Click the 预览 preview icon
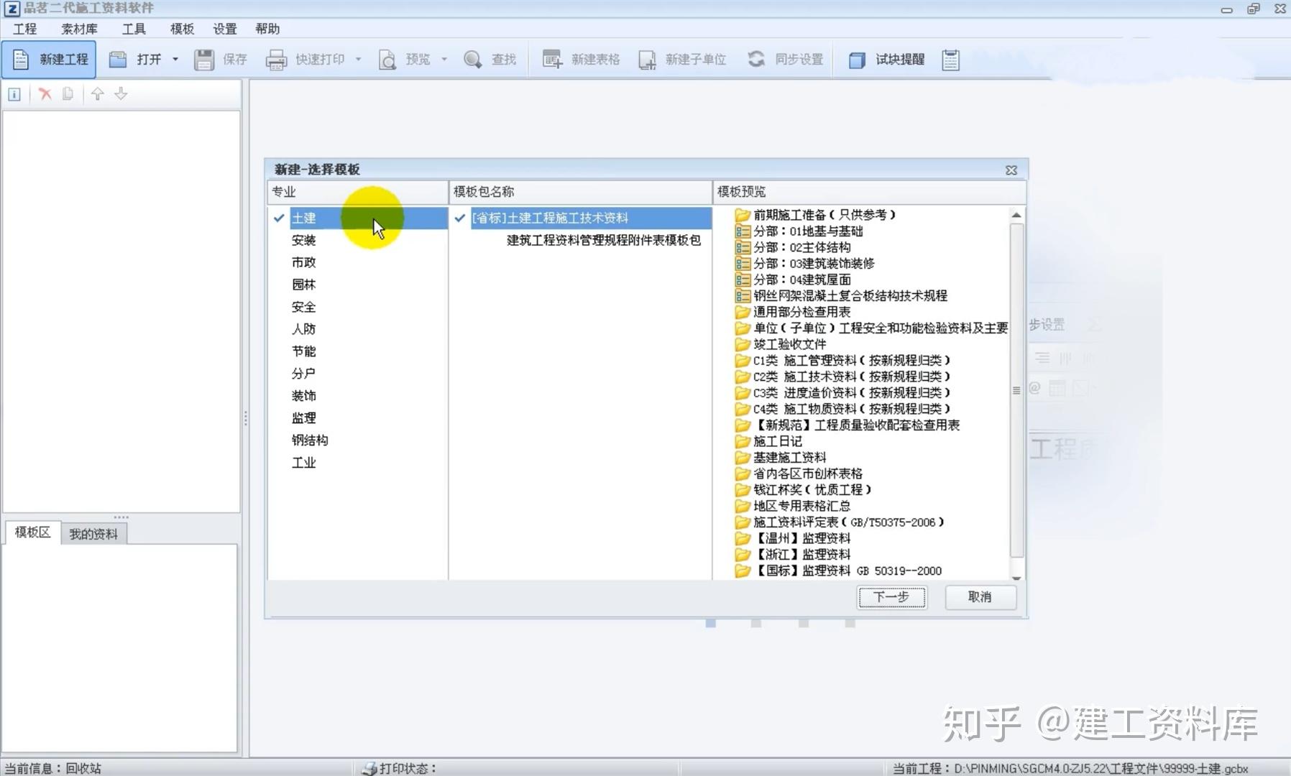1291x776 pixels. pyautogui.click(x=387, y=60)
